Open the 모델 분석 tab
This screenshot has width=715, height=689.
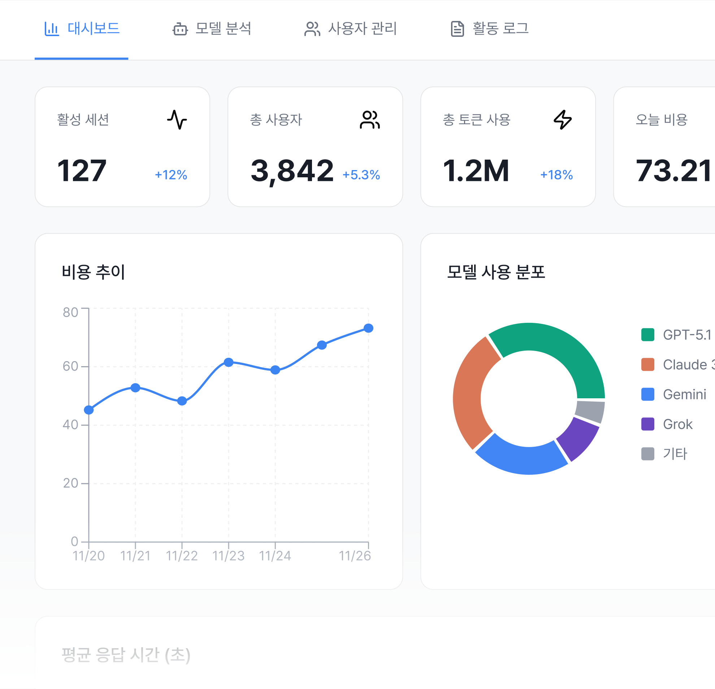click(x=223, y=29)
